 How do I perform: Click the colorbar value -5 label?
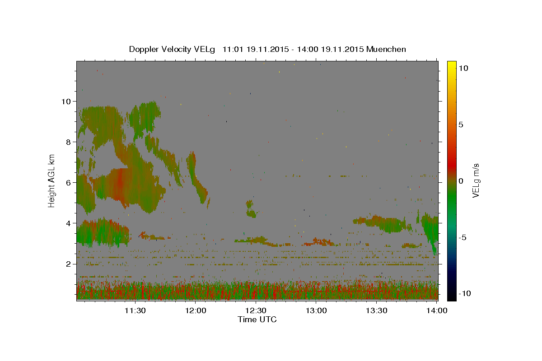[x=463, y=237]
